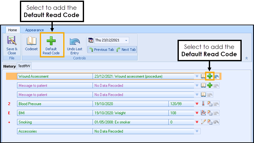Image resolution: width=254 pixels, height=143 pixels.
Task: Click the thermometer icon on the Blood Pressure row
Action: 203,104
